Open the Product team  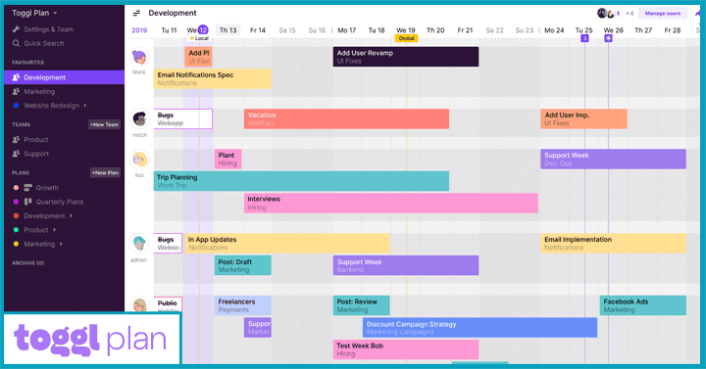point(36,139)
